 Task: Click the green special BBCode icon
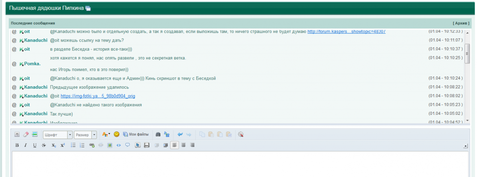(35, 135)
